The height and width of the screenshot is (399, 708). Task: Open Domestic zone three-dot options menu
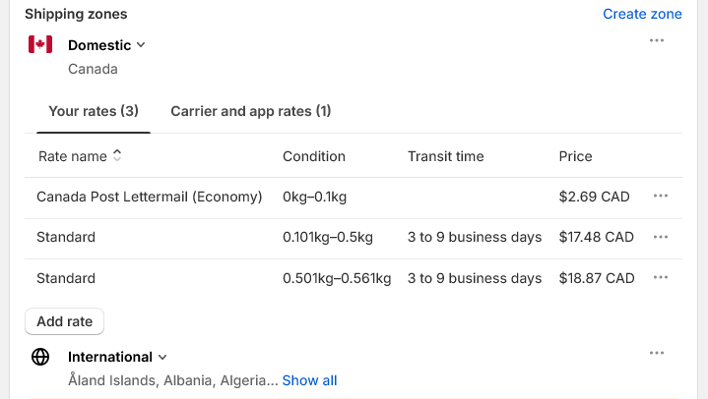pyautogui.click(x=657, y=40)
